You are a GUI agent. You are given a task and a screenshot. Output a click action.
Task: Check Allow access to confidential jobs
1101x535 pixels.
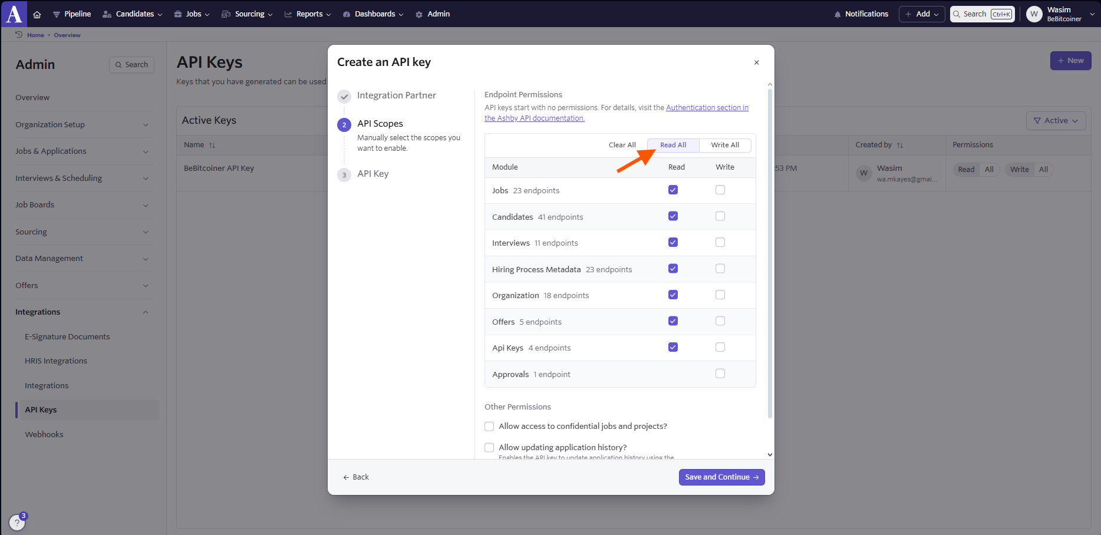[489, 426]
